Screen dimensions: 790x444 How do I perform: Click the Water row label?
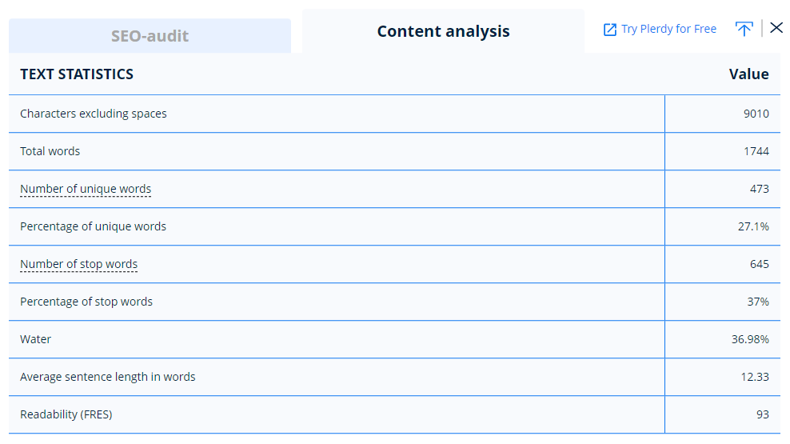35,339
